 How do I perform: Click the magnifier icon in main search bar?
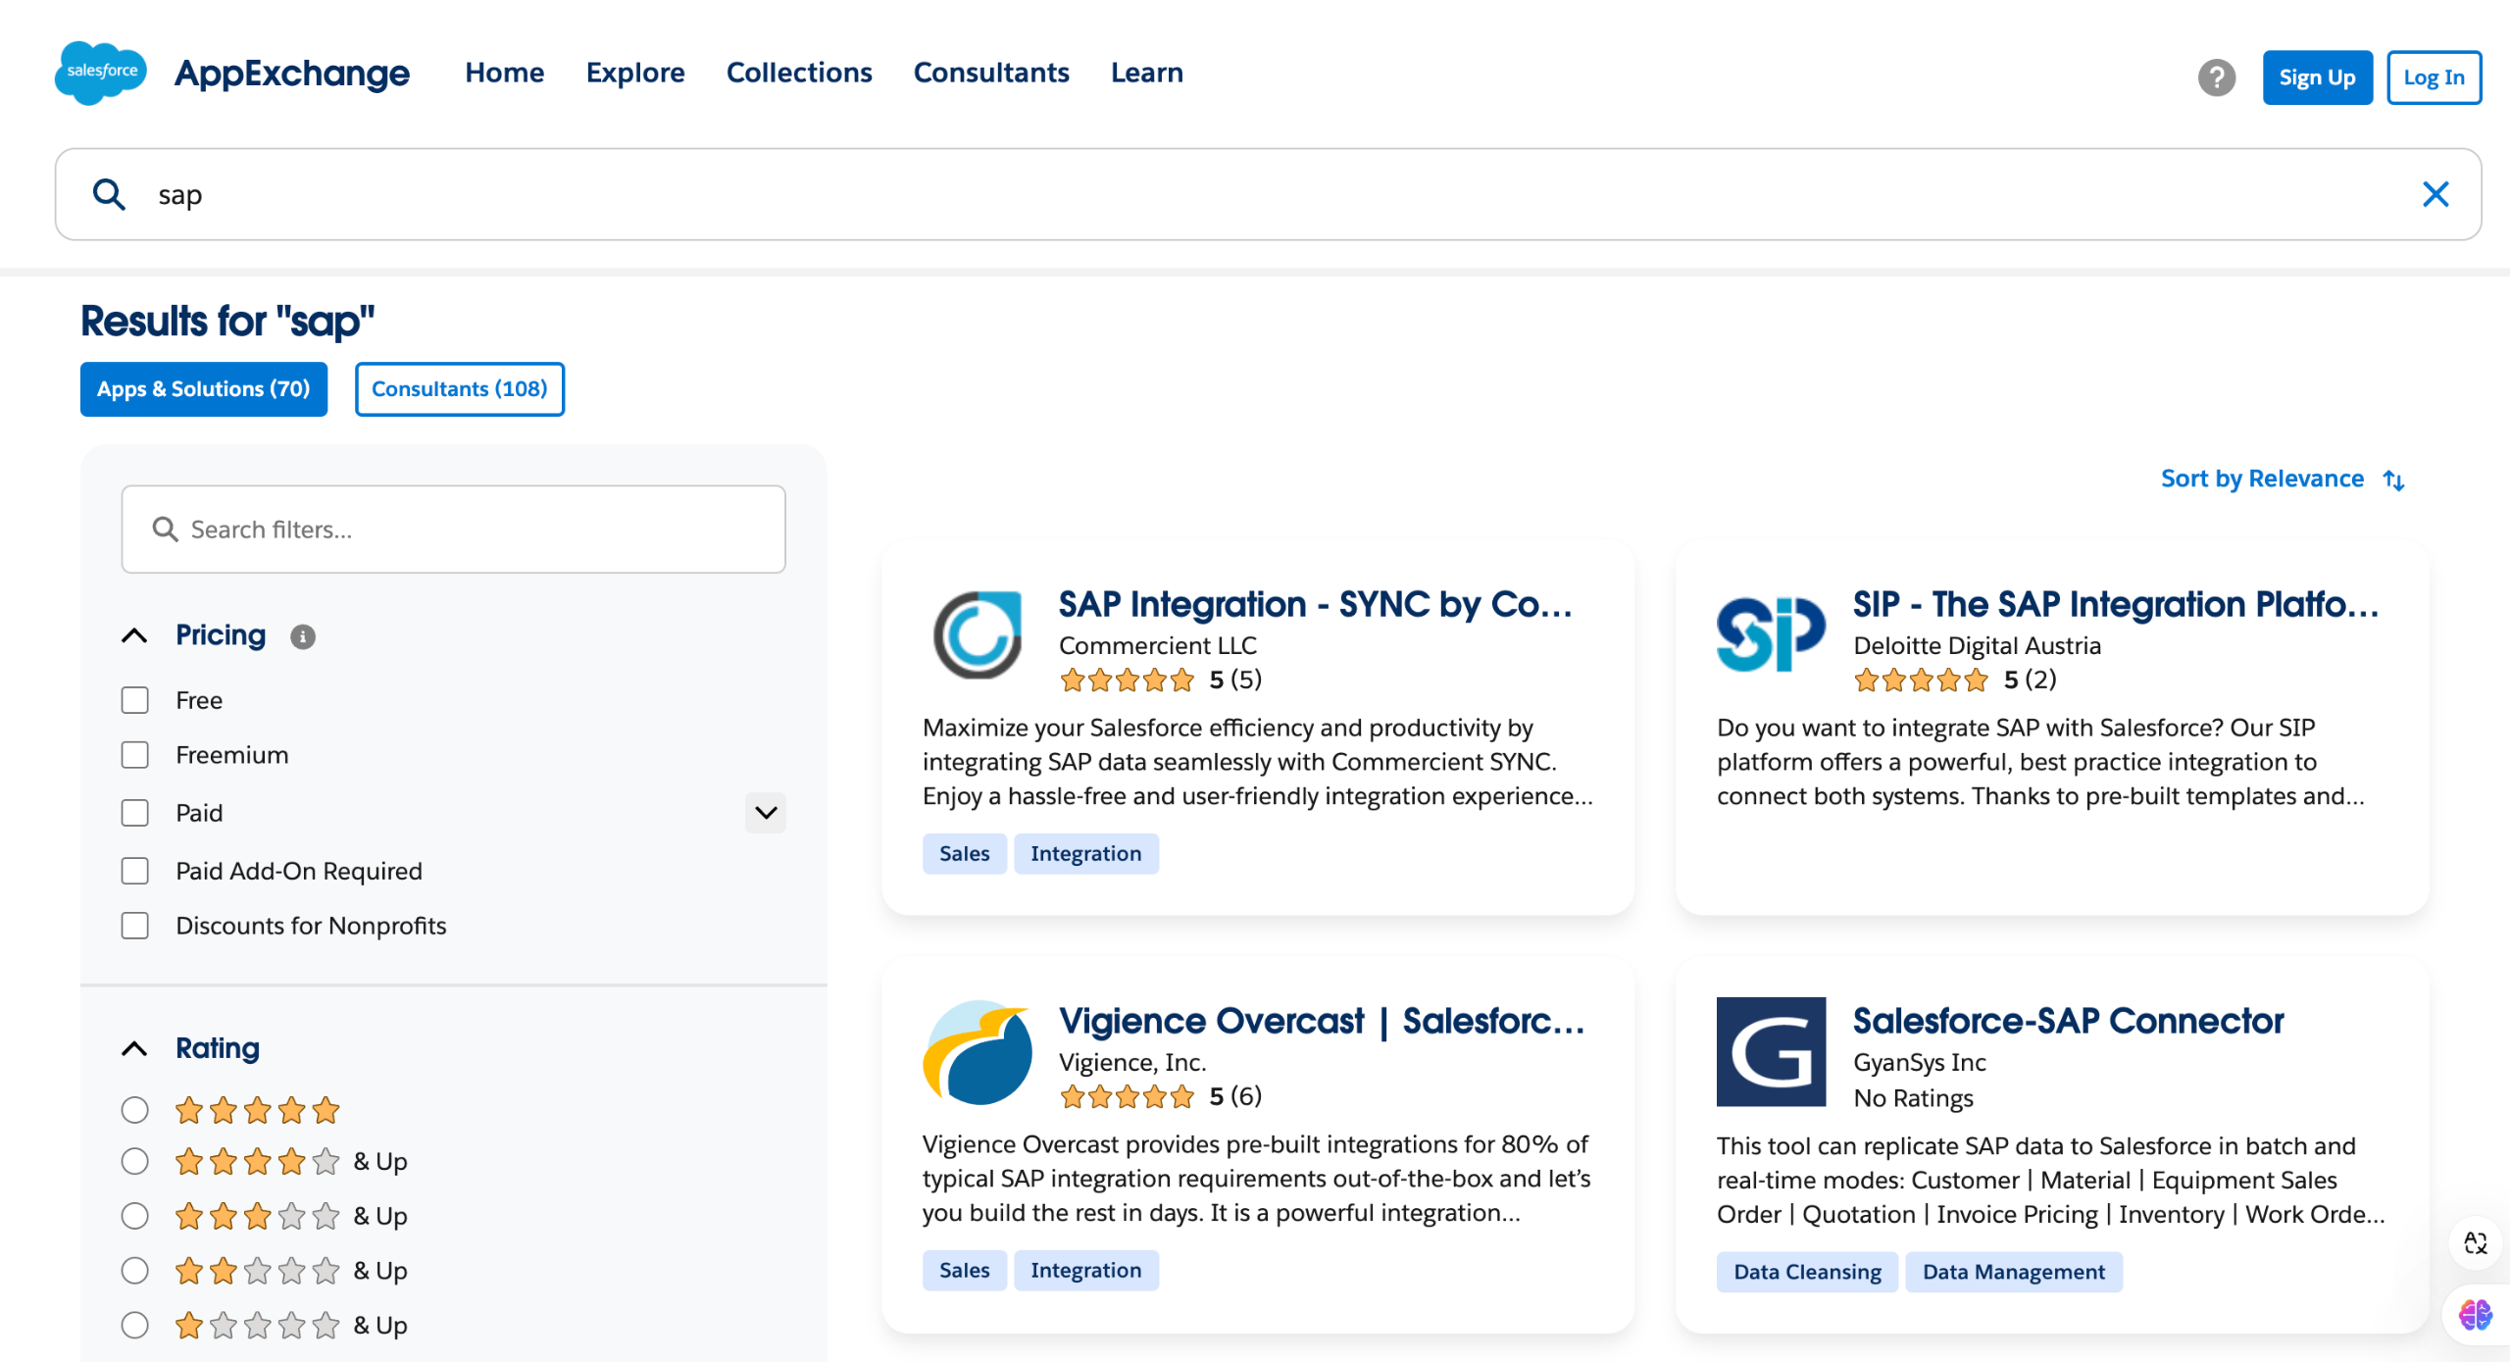click(109, 194)
